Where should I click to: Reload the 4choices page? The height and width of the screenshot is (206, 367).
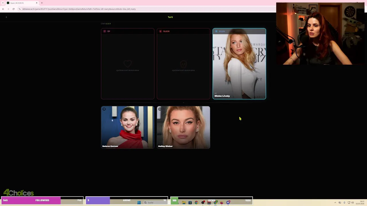(x=13, y=9)
